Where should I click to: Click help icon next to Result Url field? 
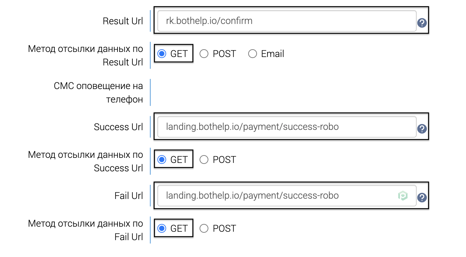click(x=422, y=23)
